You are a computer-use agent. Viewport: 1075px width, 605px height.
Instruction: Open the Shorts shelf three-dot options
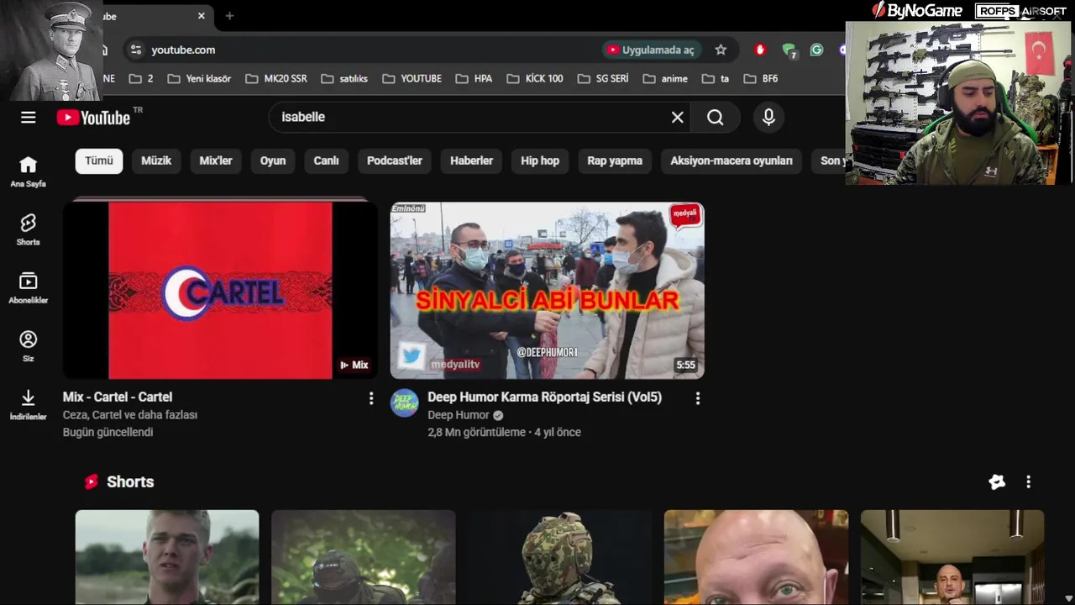(x=1028, y=481)
